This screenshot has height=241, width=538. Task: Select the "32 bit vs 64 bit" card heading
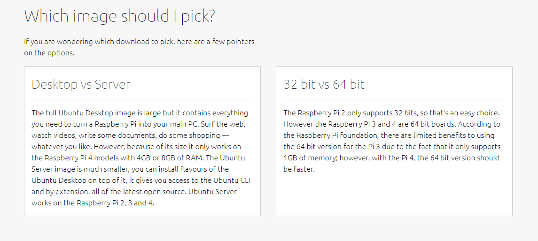pos(324,84)
